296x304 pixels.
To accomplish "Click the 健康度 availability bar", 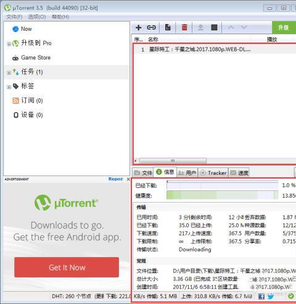I will [x=223, y=195].
